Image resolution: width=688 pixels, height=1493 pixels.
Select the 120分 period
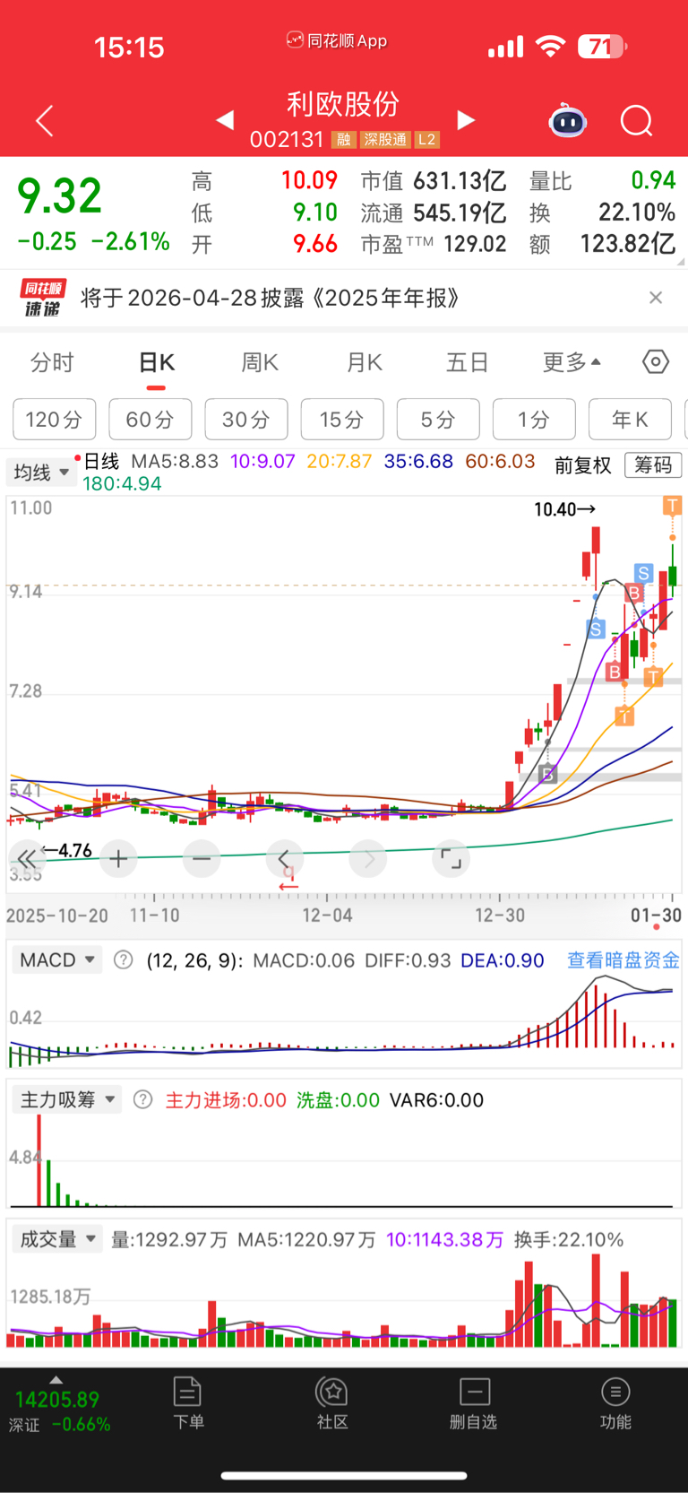[54, 419]
